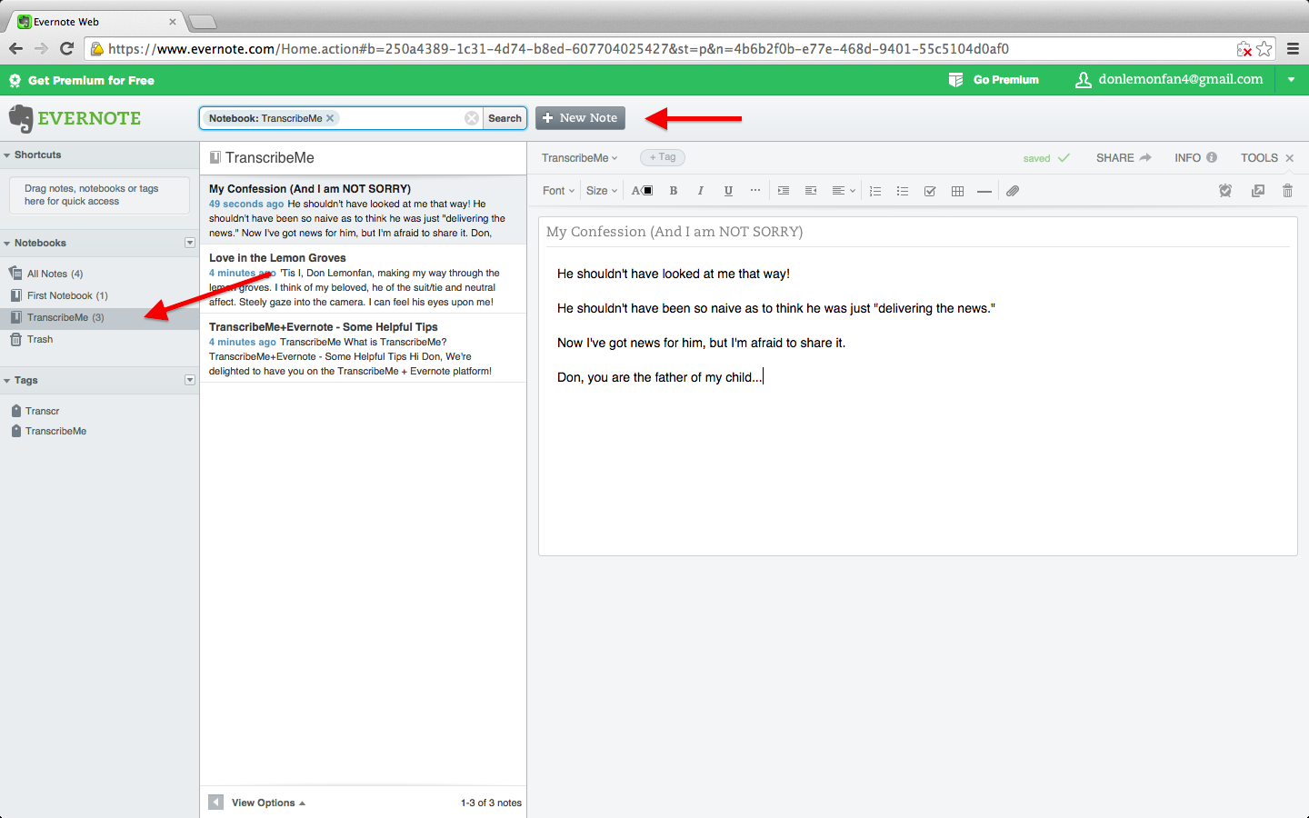
Task: Insert a numbered list
Action: [x=875, y=191]
